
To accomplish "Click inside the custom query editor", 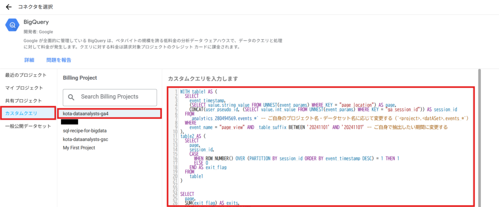I will 321,146.
